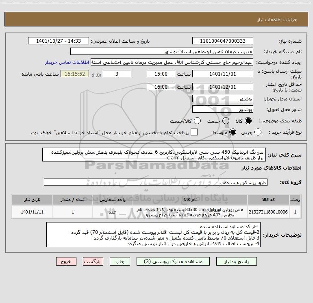
Task: Click the price validity date 1401/12/01
Action: point(223,87)
